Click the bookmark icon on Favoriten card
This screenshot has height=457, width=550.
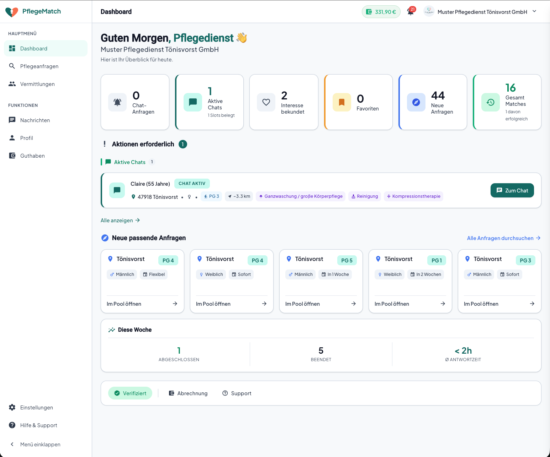point(342,102)
